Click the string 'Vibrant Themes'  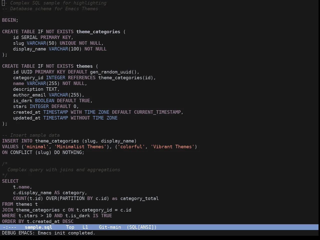pyautogui.click(x=172, y=147)
